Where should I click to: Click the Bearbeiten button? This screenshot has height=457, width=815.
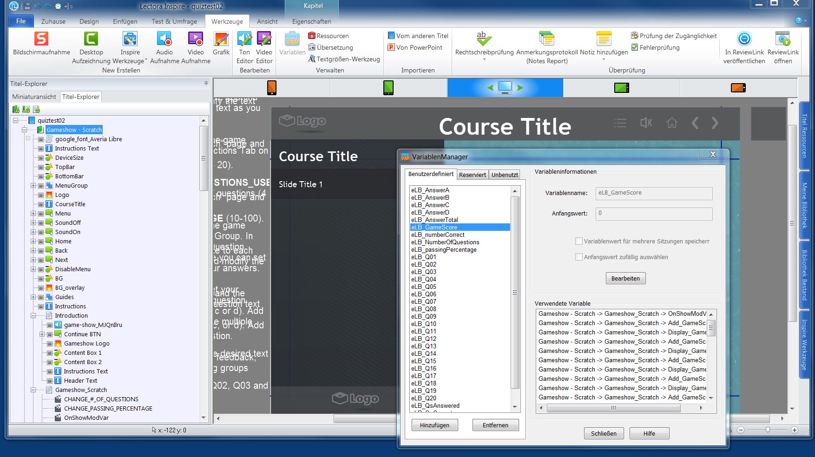coord(625,278)
